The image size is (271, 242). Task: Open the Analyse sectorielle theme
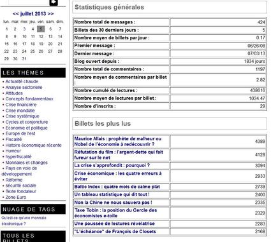[x=24, y=87]
